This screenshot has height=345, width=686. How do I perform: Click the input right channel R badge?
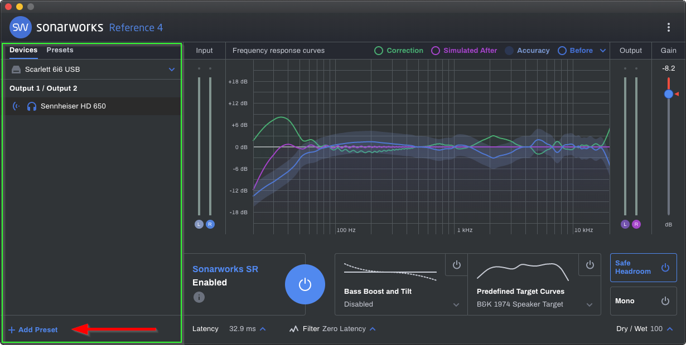point(210,224)
